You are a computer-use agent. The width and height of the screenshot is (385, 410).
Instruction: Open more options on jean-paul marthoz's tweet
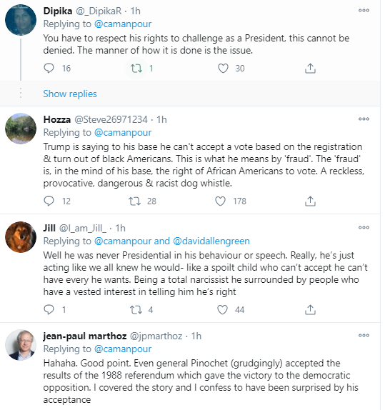click(364, 336)
